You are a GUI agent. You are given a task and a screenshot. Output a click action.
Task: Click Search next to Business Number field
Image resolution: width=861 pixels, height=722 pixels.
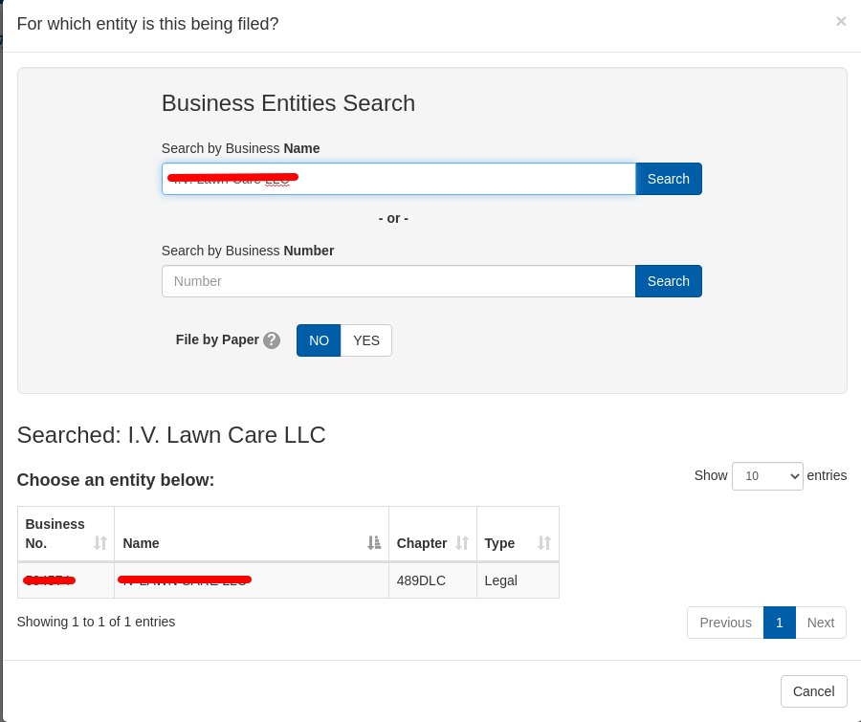tap(668, 281)
